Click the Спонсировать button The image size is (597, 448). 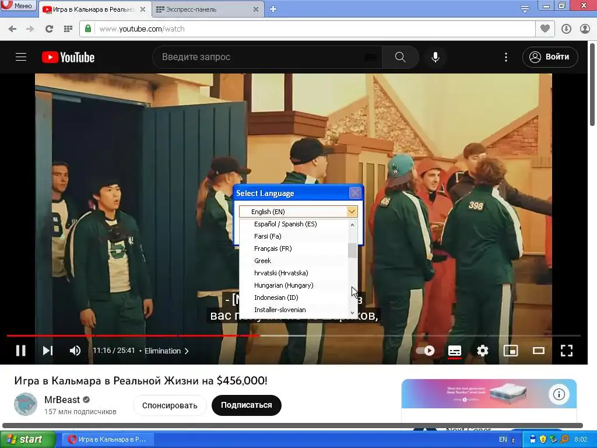click(170, 405)
